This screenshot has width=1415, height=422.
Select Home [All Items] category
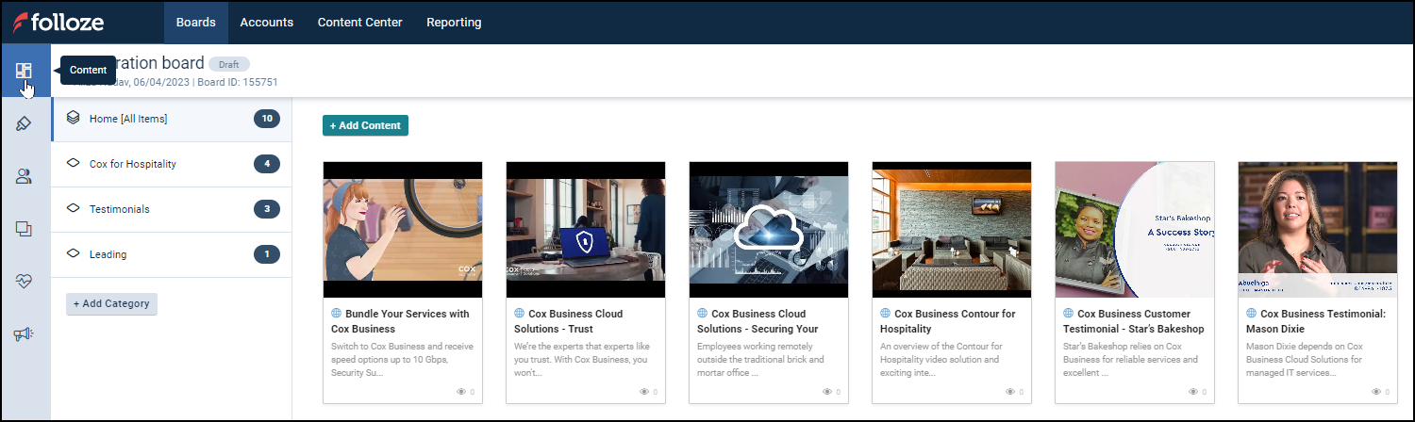172,119
